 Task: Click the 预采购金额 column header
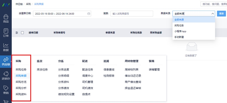pyautogui.click(x=156, y=33)
